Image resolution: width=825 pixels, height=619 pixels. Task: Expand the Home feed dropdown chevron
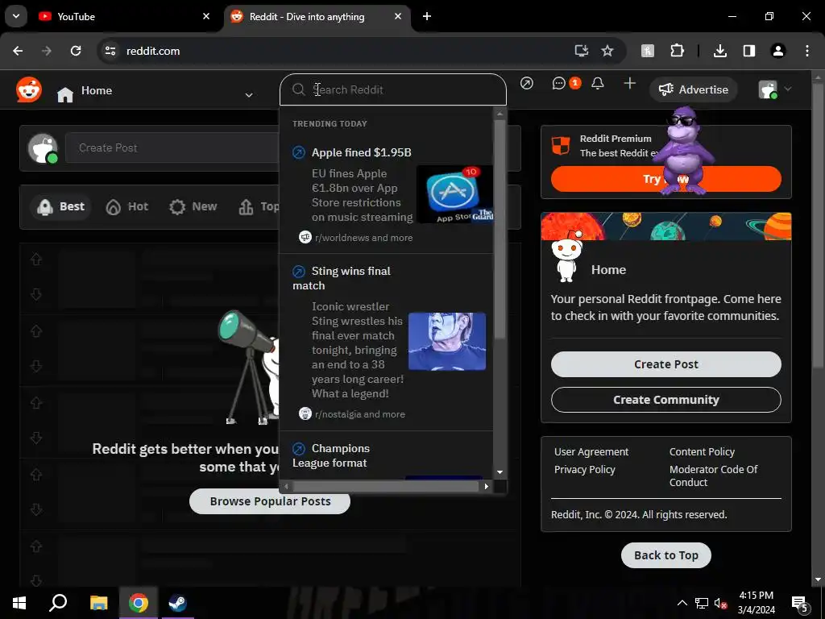tap(249, 95)
